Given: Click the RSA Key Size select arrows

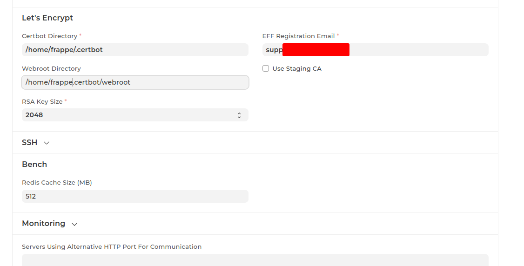Looking at the screenshot, I should (239, 115).
